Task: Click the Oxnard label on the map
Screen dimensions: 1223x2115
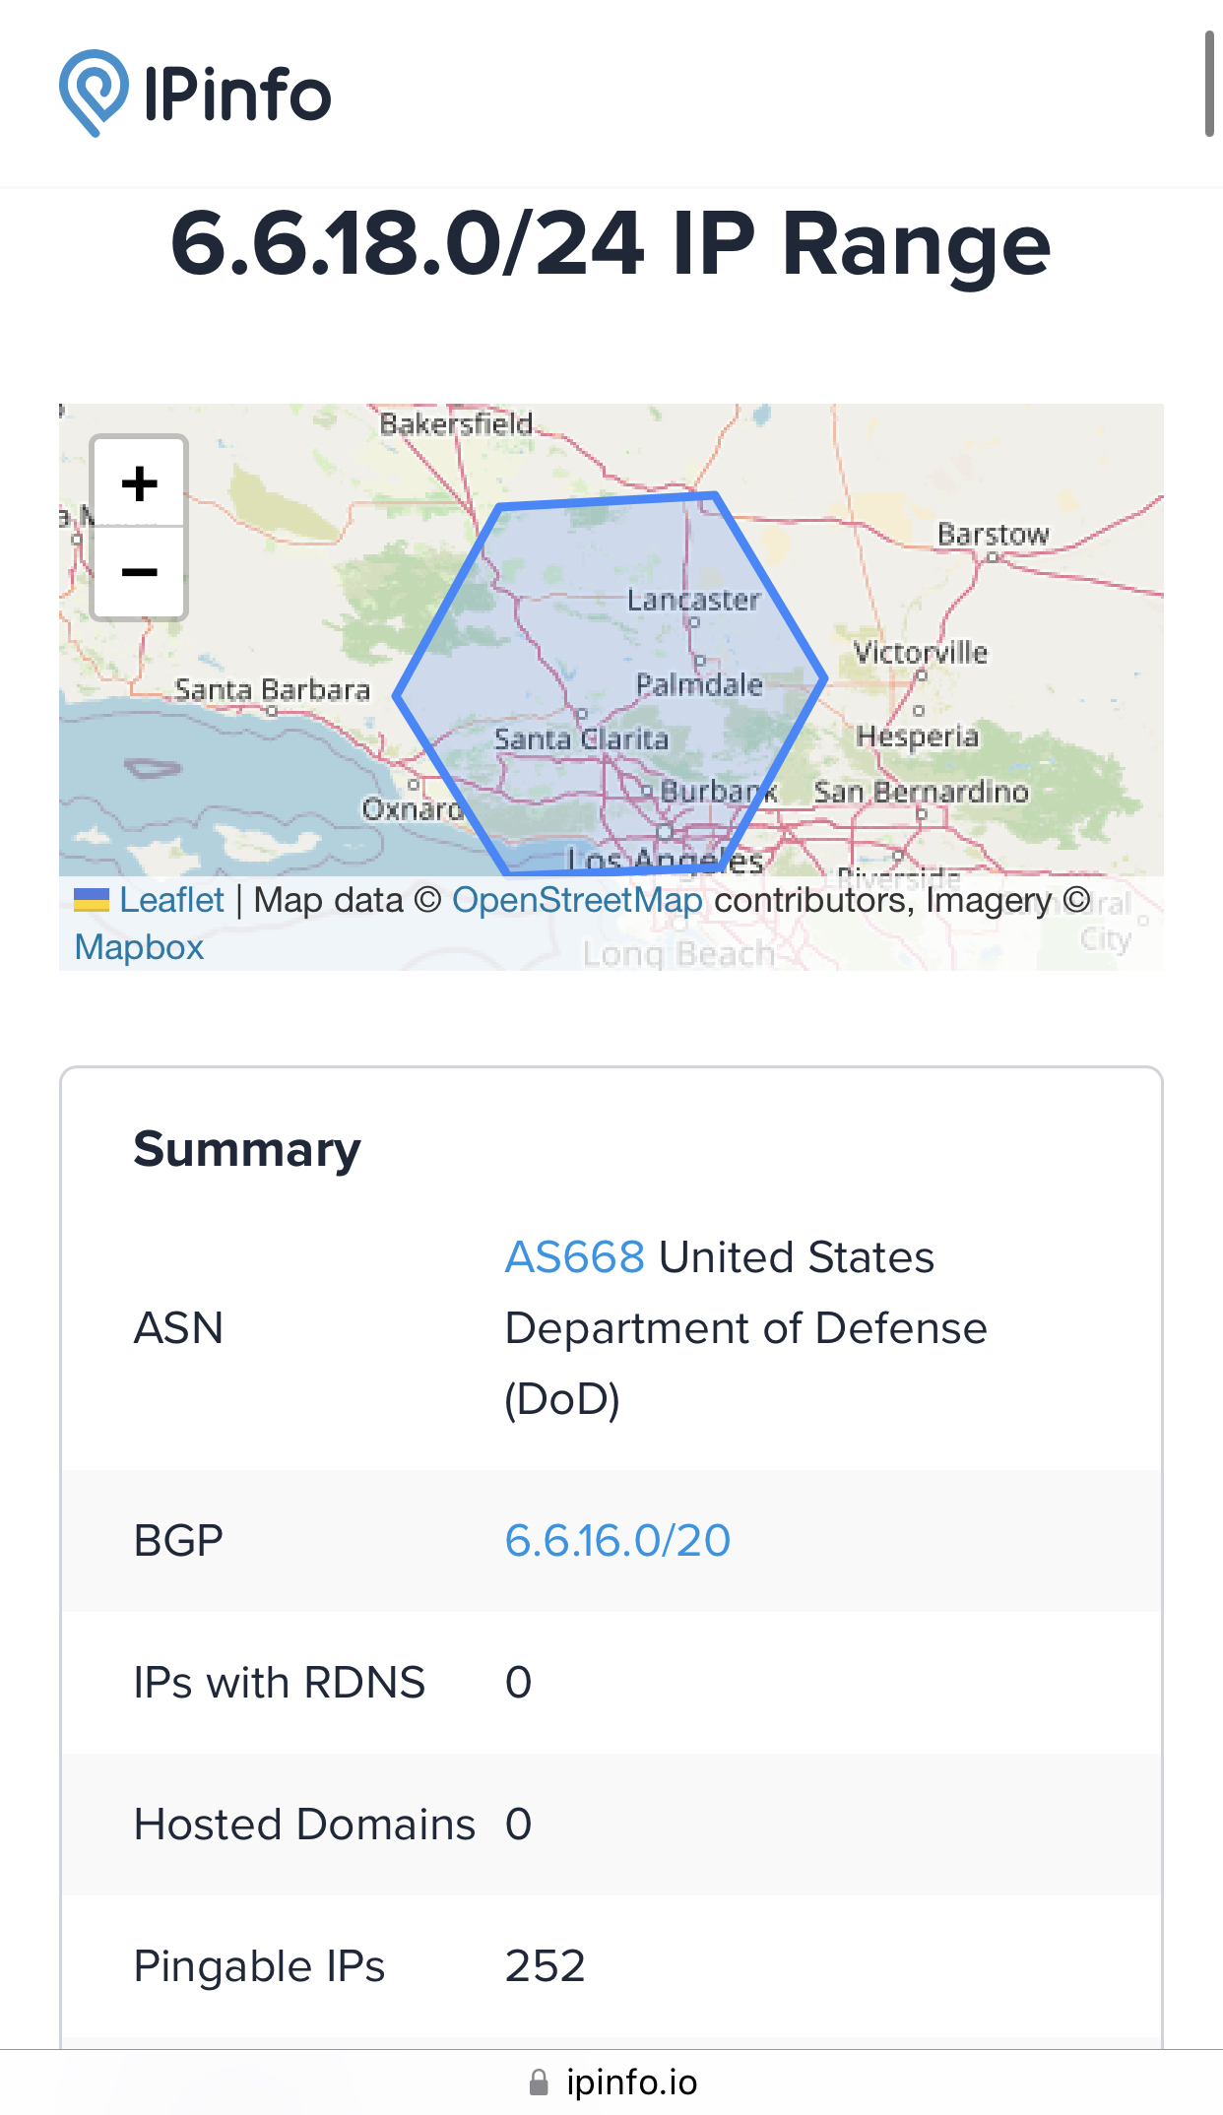Action: point(413,809)
